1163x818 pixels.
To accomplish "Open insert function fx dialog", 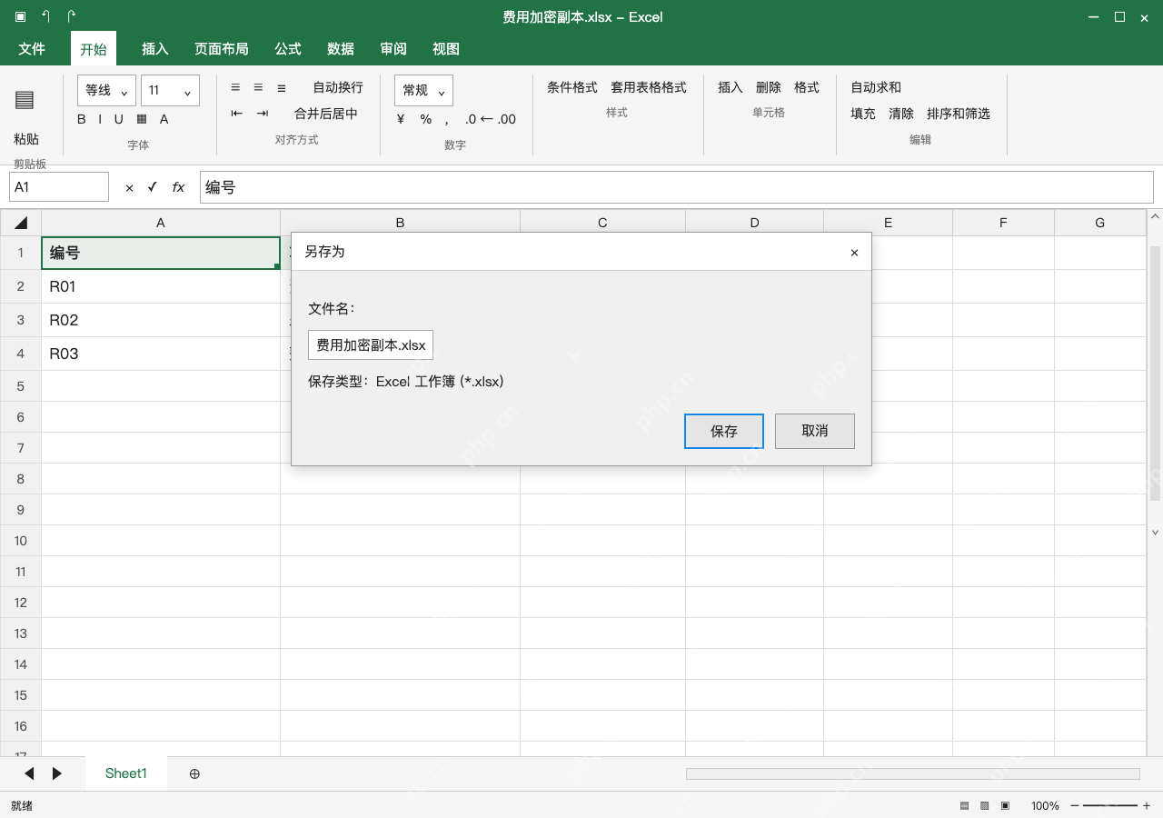I will (x=178, y=187).
